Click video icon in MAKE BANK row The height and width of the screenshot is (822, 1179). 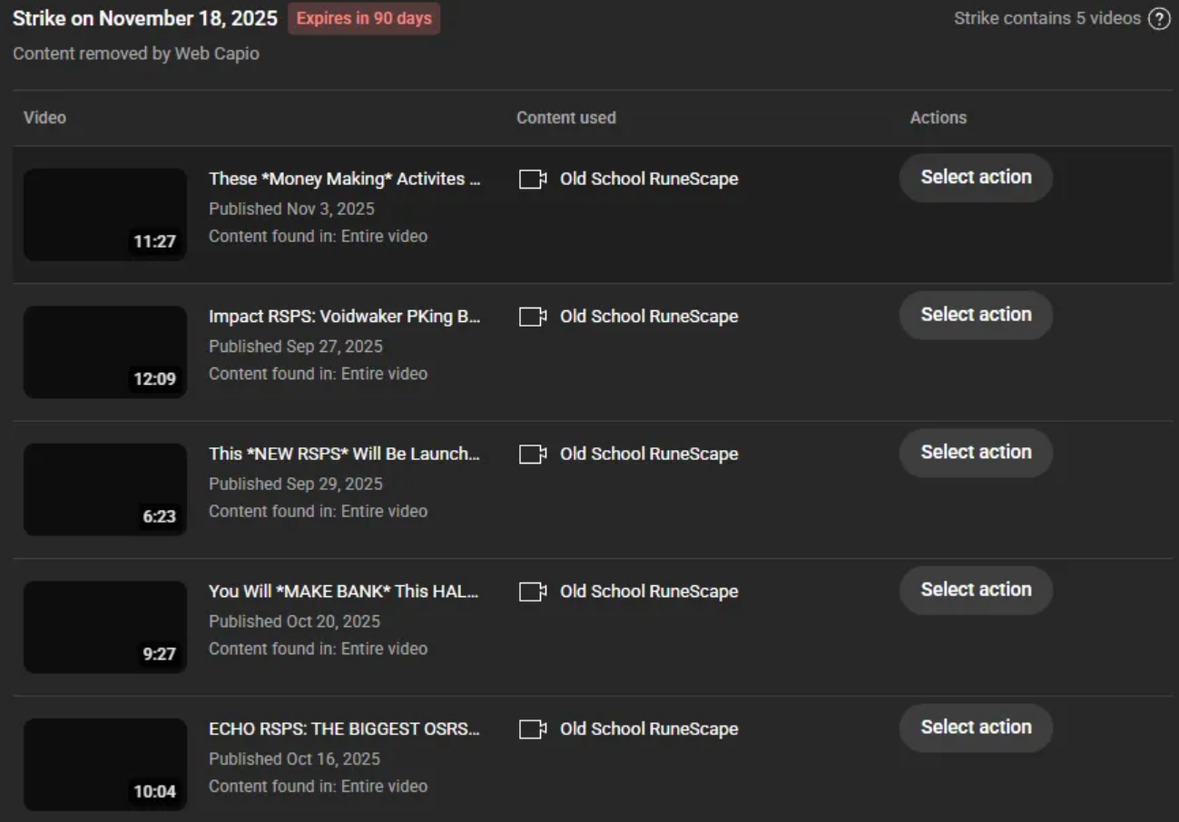coord(532,592)
